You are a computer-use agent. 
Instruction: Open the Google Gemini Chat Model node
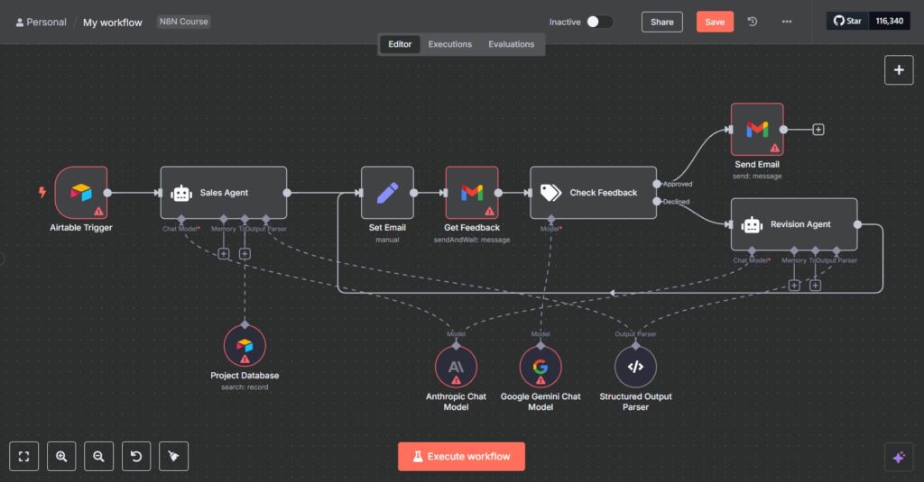pyautogui.click(x=541, y=368)
